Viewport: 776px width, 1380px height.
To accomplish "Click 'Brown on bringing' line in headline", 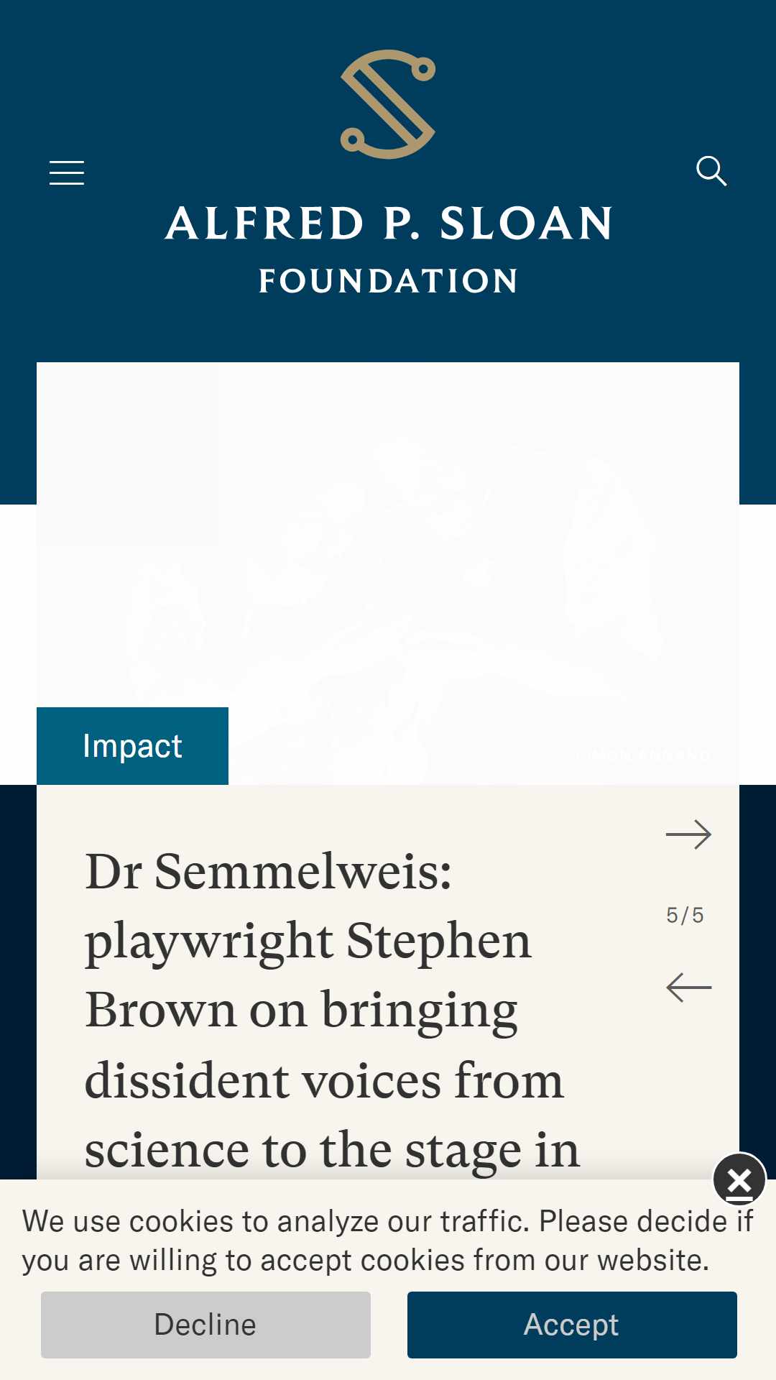I will tap(301, 1011).
